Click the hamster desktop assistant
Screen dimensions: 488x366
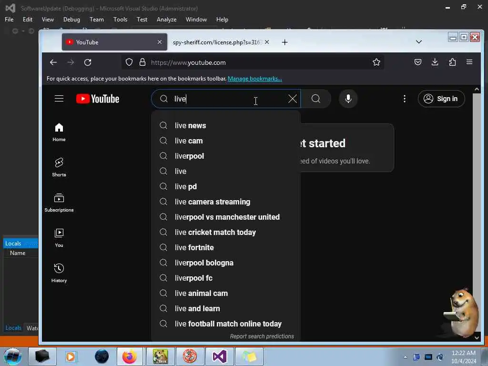(462, 313)
